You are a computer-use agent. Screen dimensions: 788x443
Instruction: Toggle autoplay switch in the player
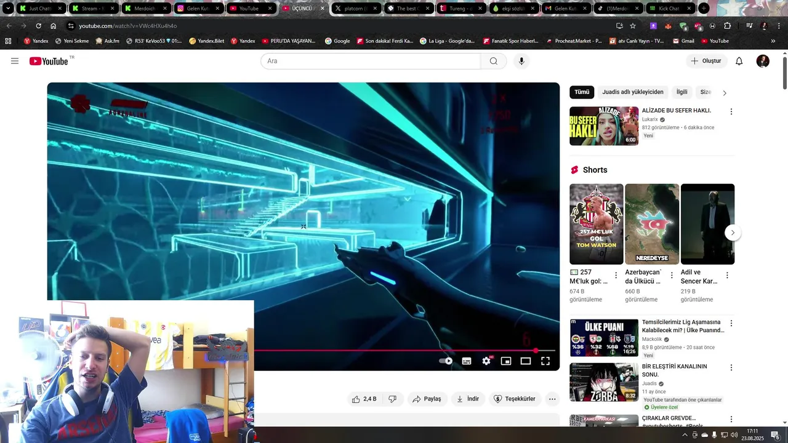click(446, 361)
